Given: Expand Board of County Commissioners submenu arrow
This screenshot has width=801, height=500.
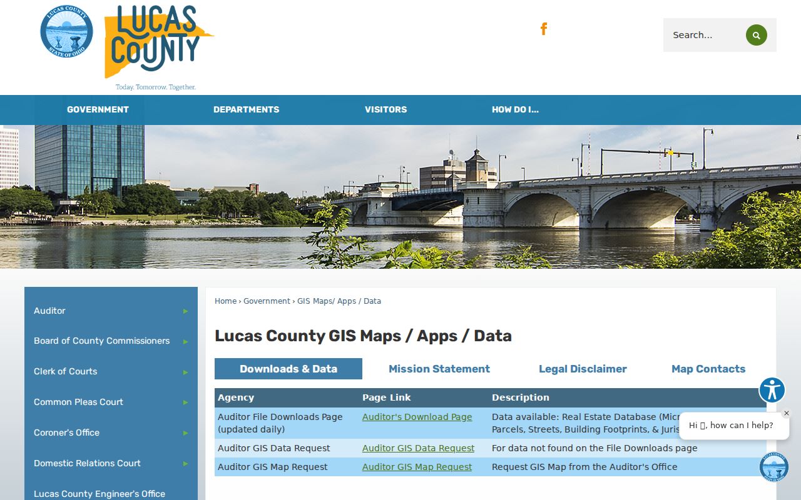Looking at the screenshot, I should (x=185, y=341).
